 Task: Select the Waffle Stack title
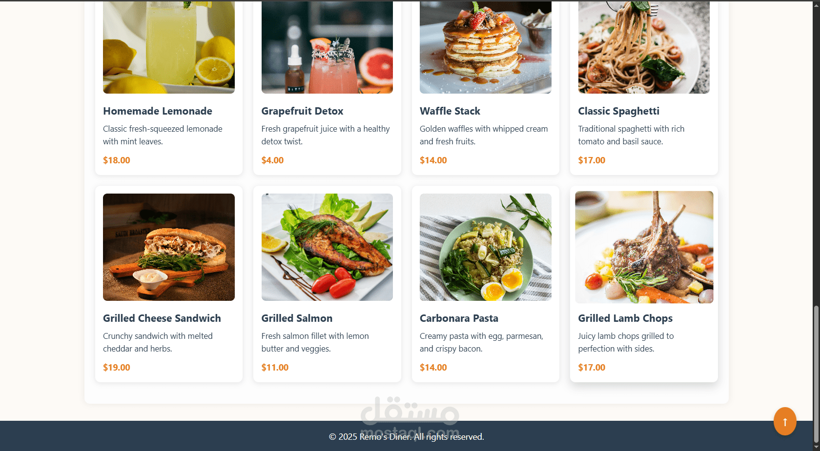[450, 111]
